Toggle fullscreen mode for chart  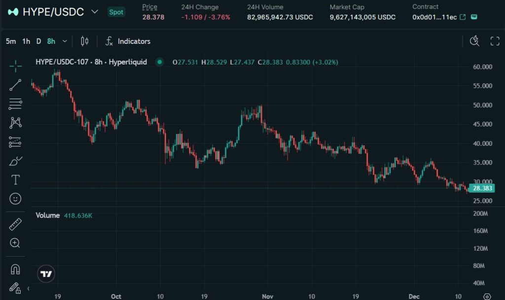pyautogui.click(x=495, y=41)
